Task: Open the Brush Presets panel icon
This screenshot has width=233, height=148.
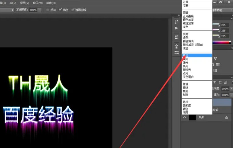Action: [176, 46]
